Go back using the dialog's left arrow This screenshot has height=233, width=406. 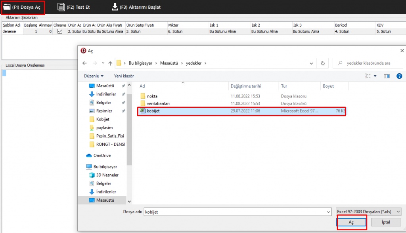84,63
